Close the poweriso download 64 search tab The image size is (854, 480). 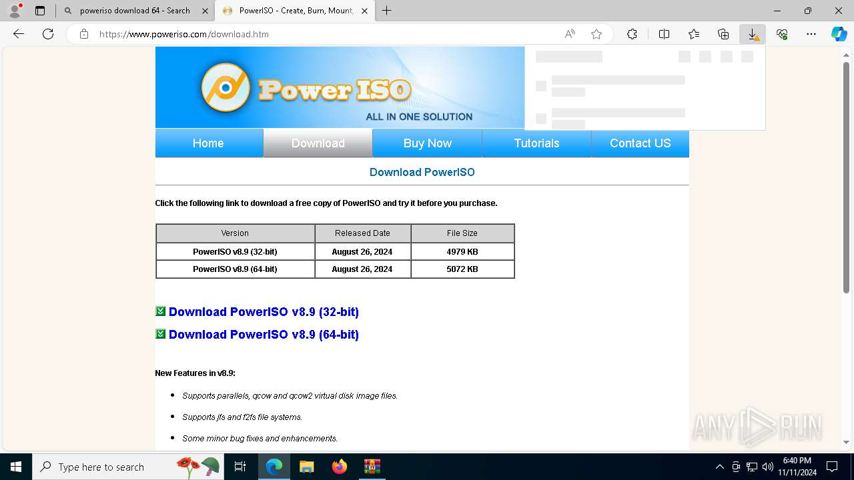pyautogui.click(x=204, y=11)
